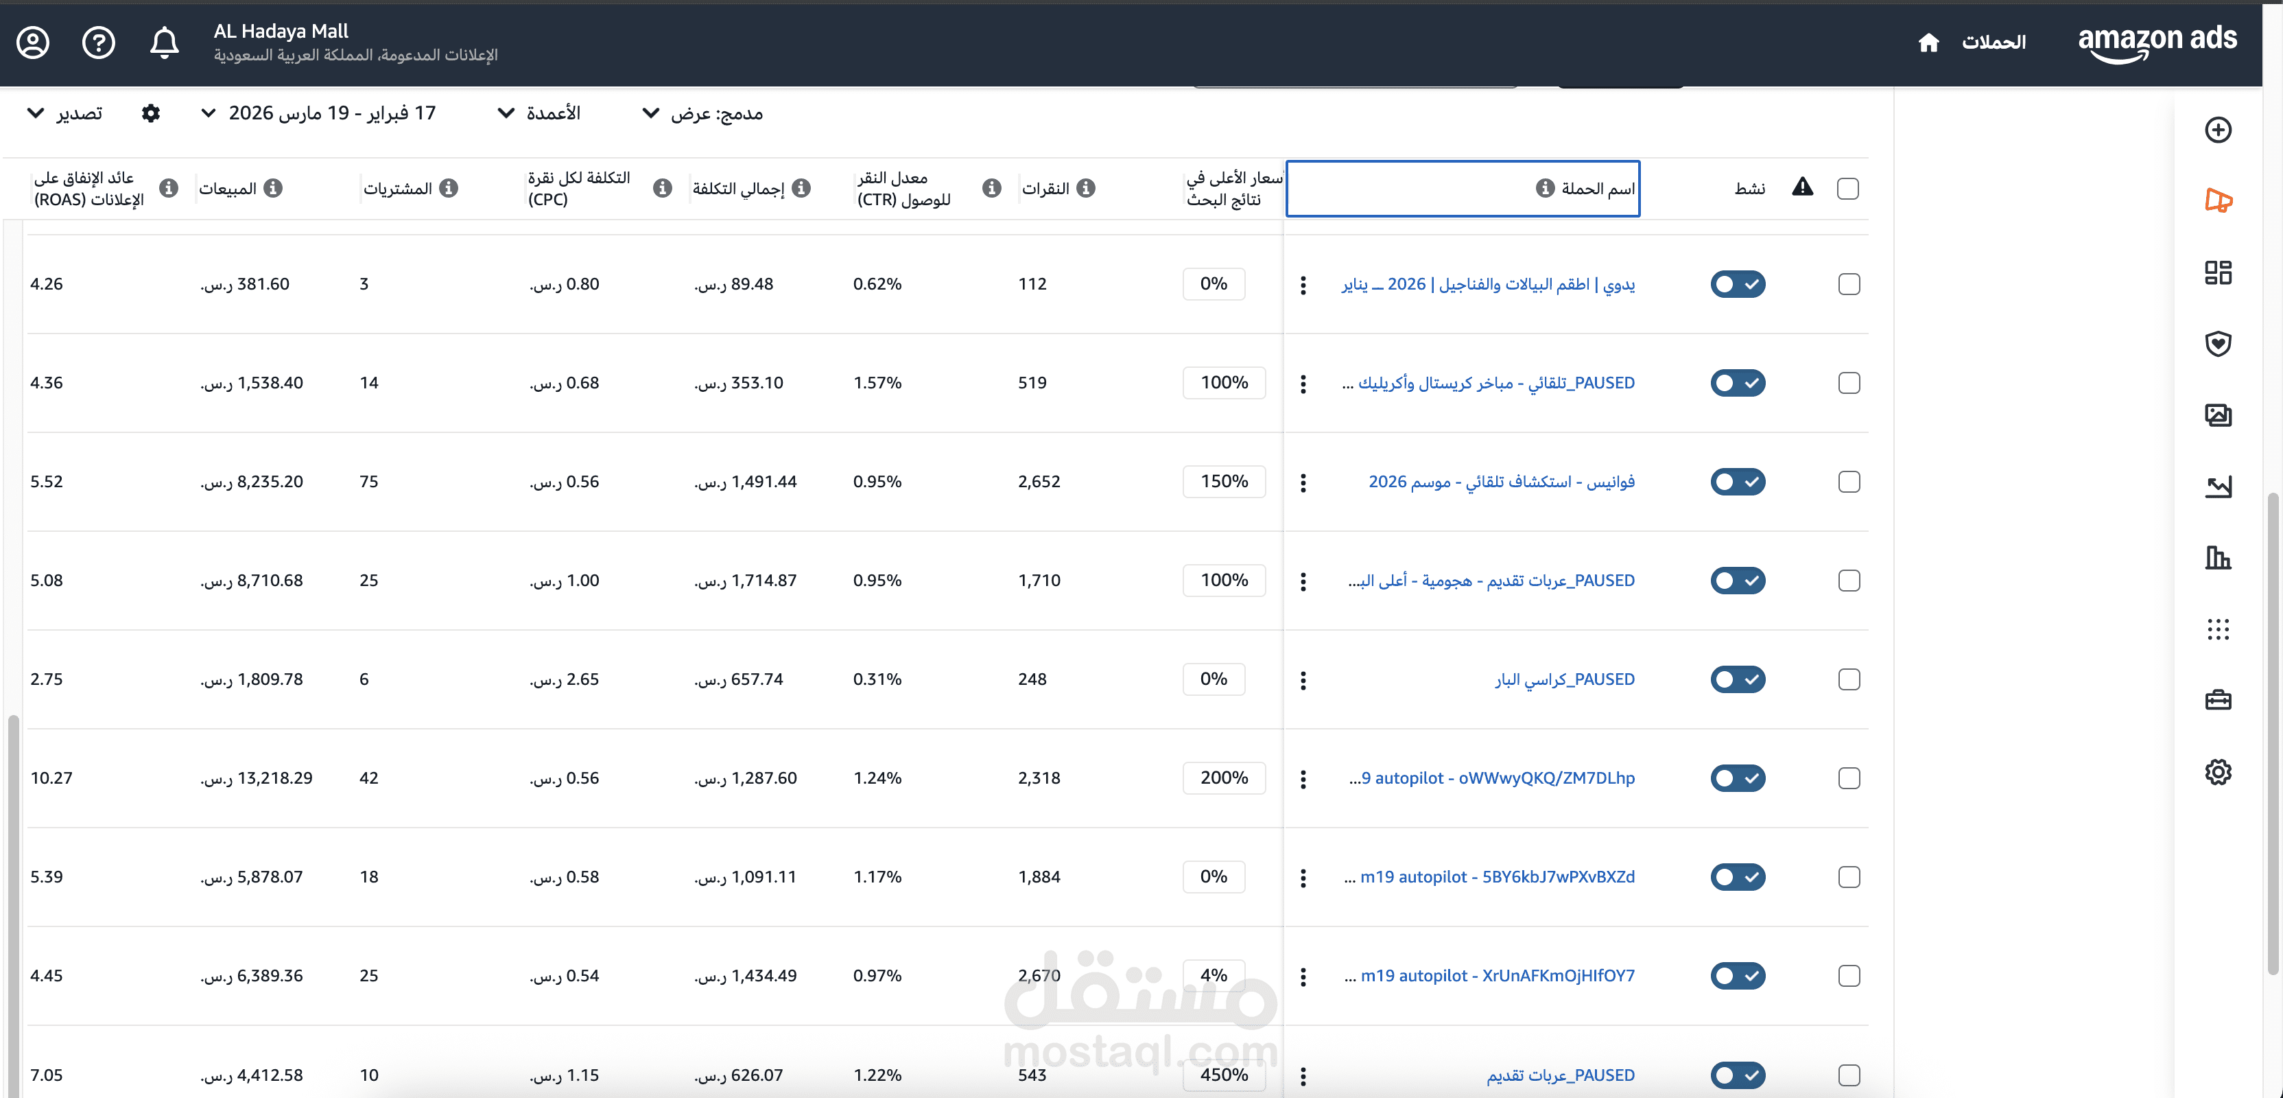Click the notifications bell icon
Image resolution: width=2283 pixels, height=1098 pixels.
point(164,42)
